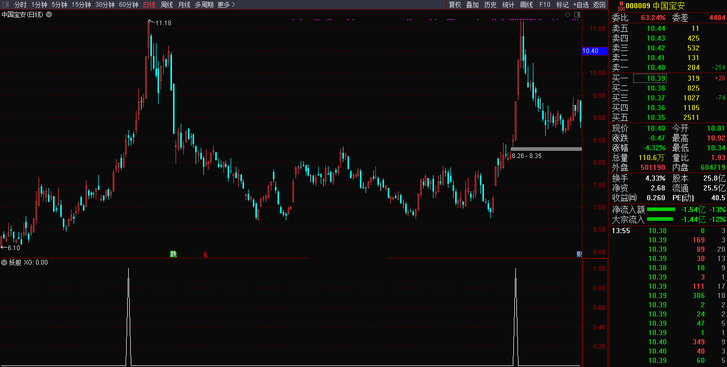Click the stock name 中国宝安 in quote panel
Image resolution: width=727 pixels, height=367 pixels.
tap(669, 6)
